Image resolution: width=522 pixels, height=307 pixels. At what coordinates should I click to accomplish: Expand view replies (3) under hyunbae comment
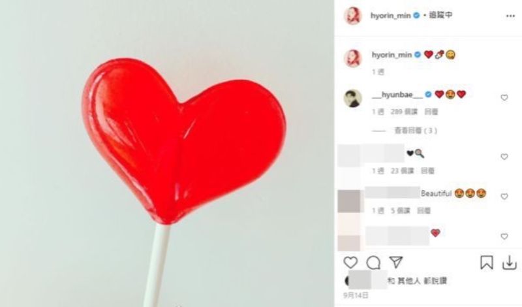[x=416, y=131]
